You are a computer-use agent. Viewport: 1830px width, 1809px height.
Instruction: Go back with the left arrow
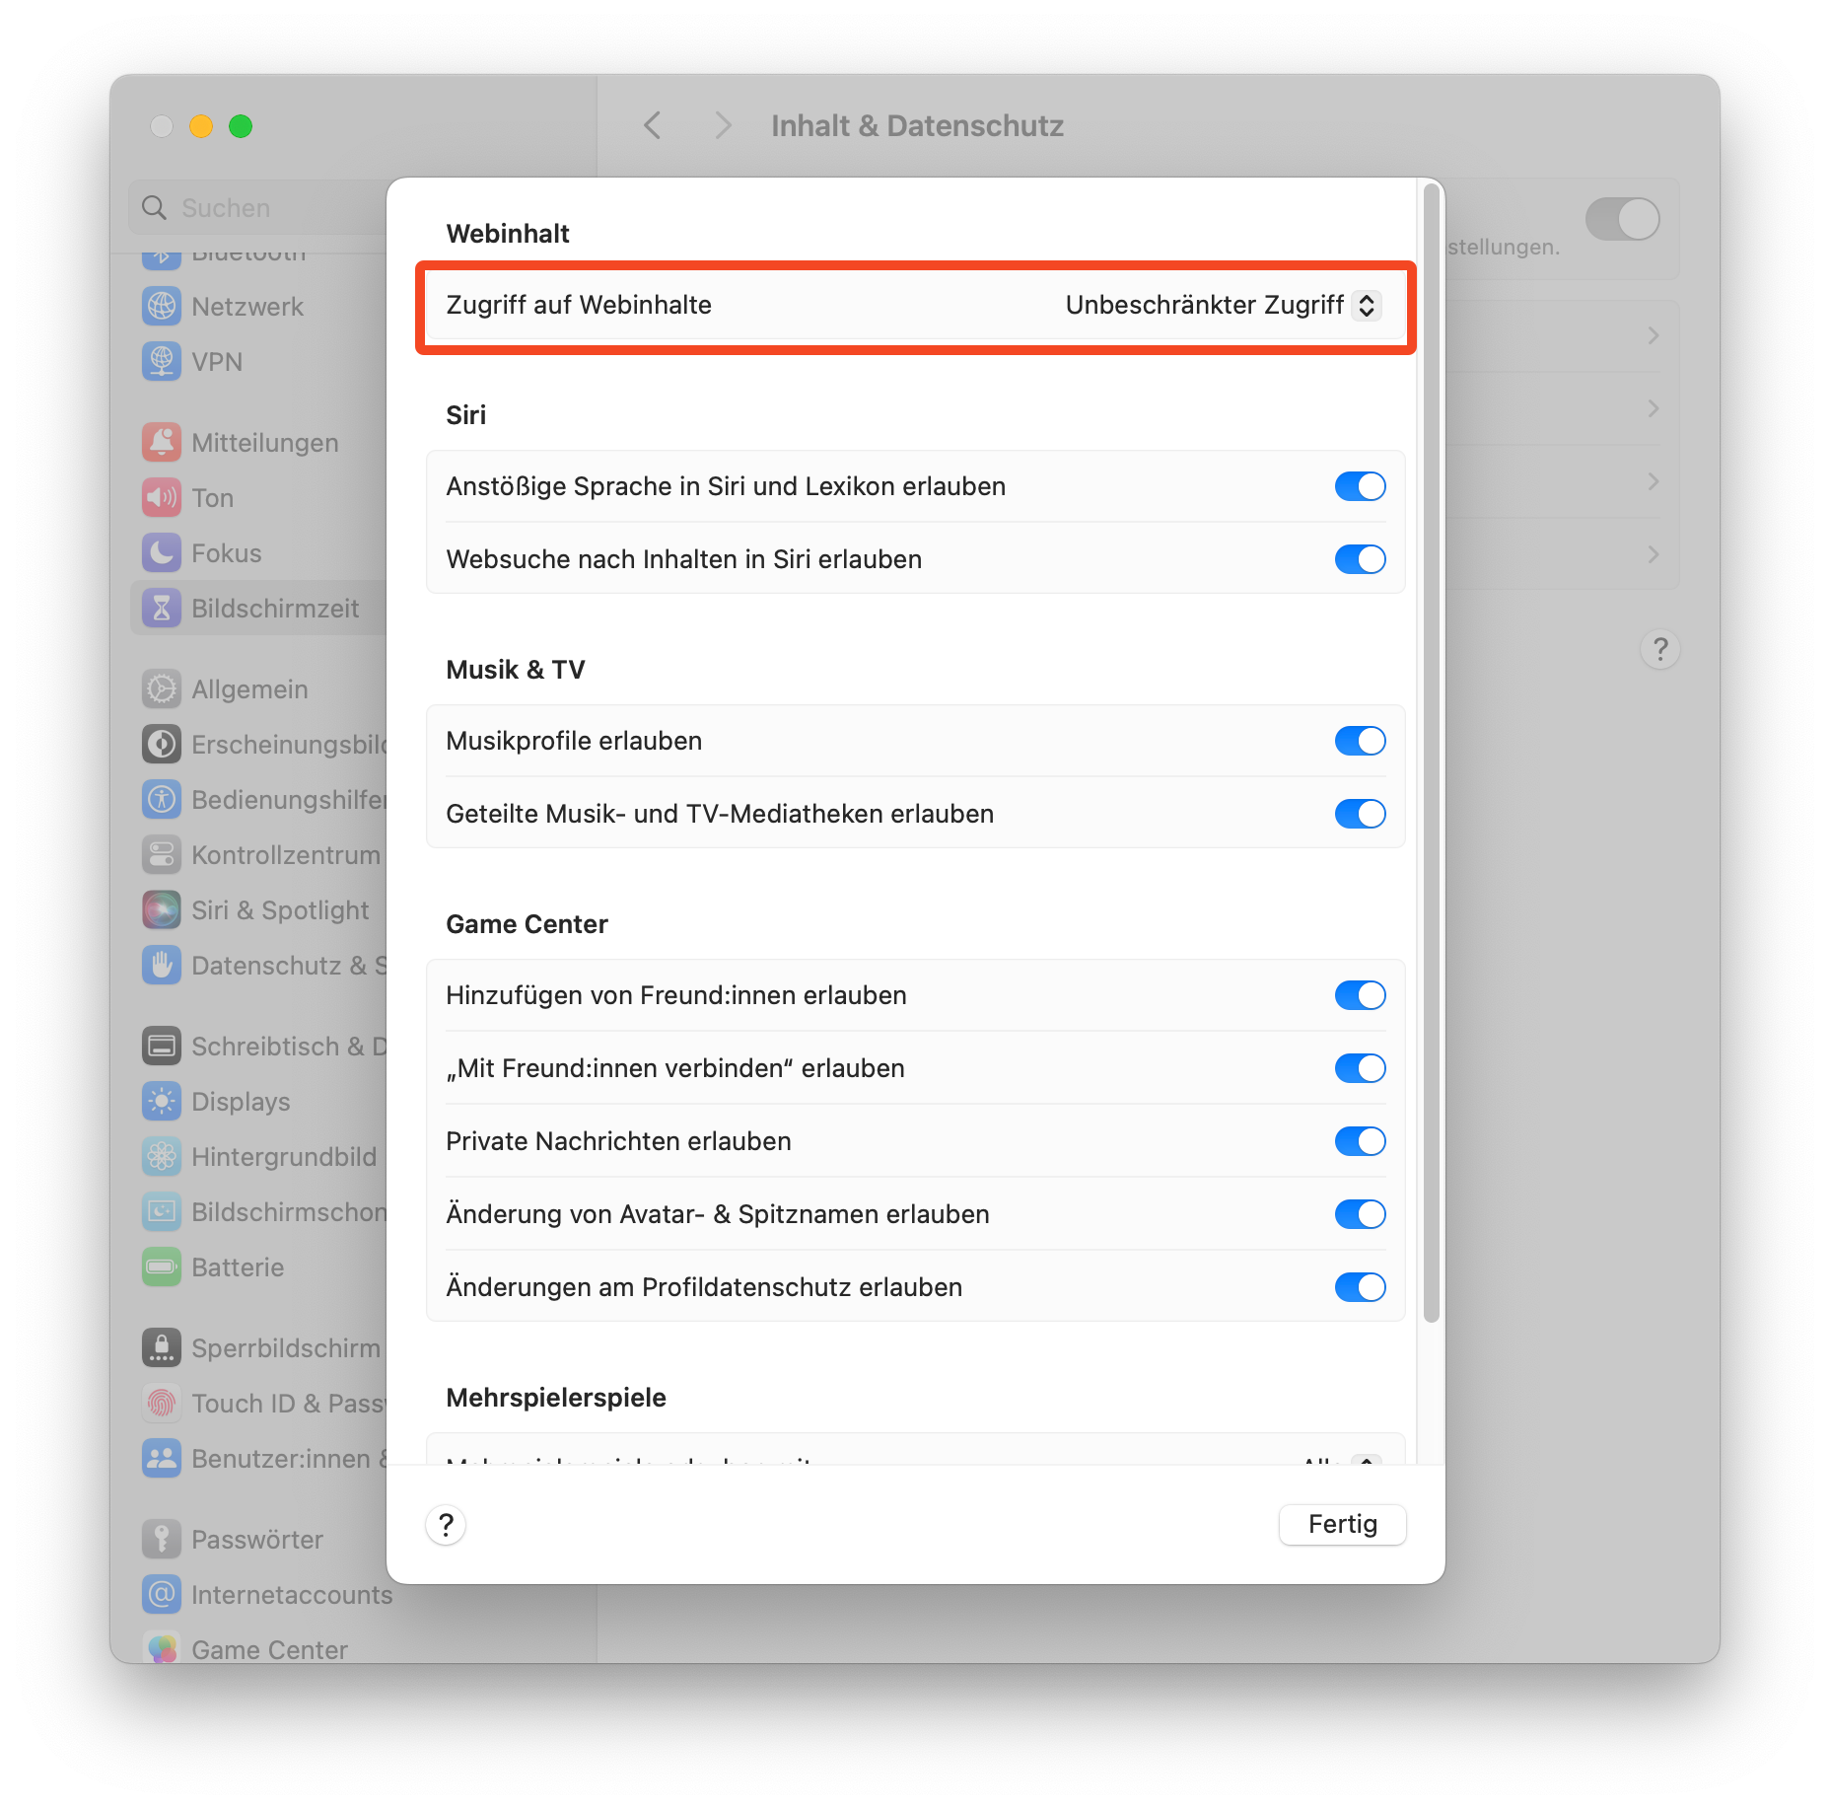[x=652, y=126]
